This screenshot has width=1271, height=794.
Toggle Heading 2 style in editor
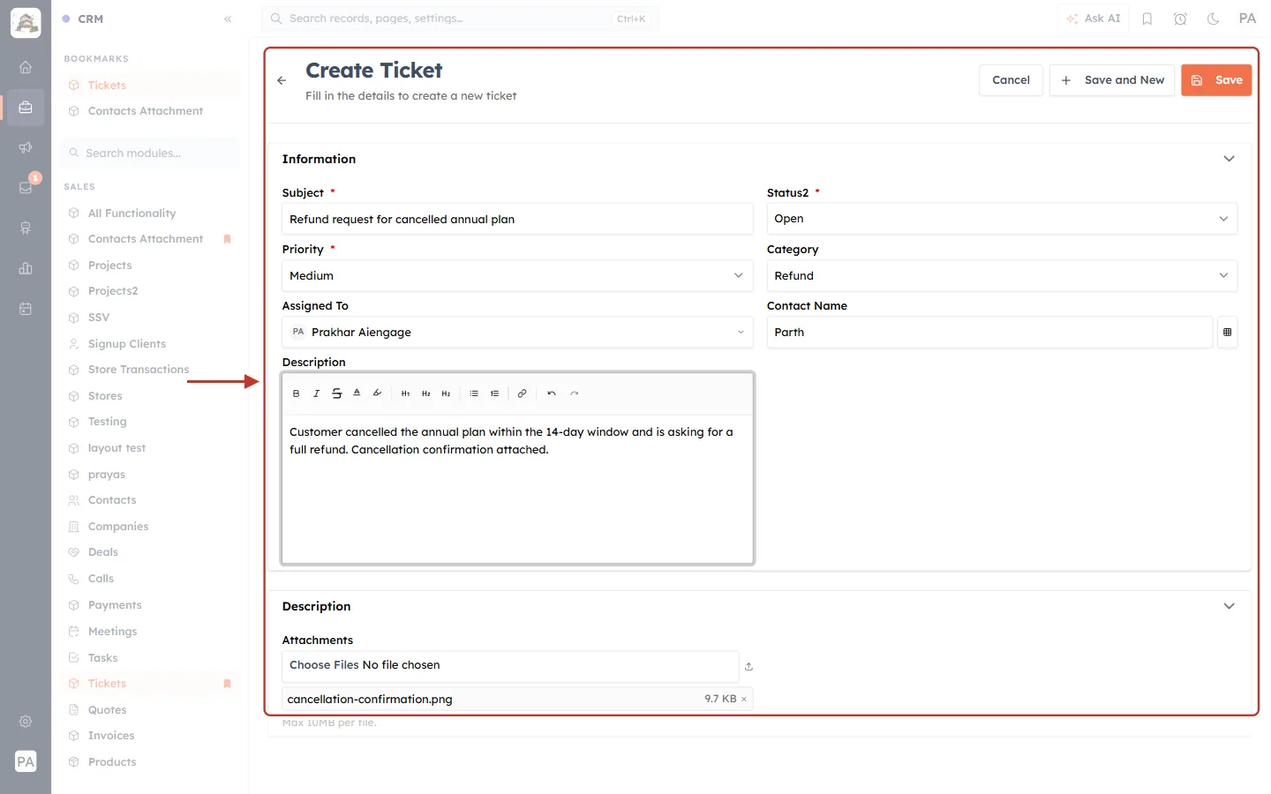point(425,393)
